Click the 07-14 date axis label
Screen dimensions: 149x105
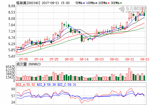(39, 59)
